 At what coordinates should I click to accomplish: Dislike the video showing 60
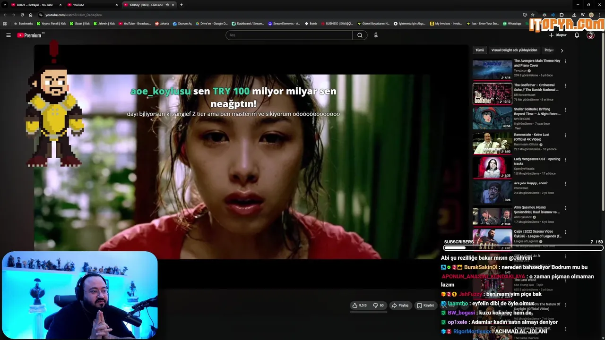pos(379,306)
